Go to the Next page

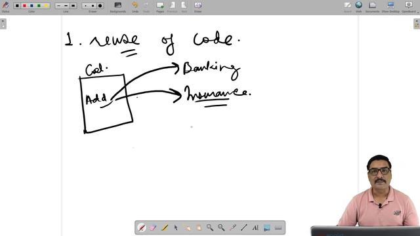coord(184,7)
